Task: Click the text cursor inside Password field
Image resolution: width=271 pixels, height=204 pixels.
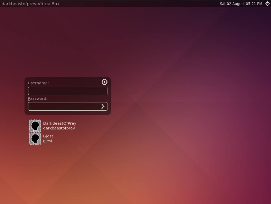Action: coord(30,106)
